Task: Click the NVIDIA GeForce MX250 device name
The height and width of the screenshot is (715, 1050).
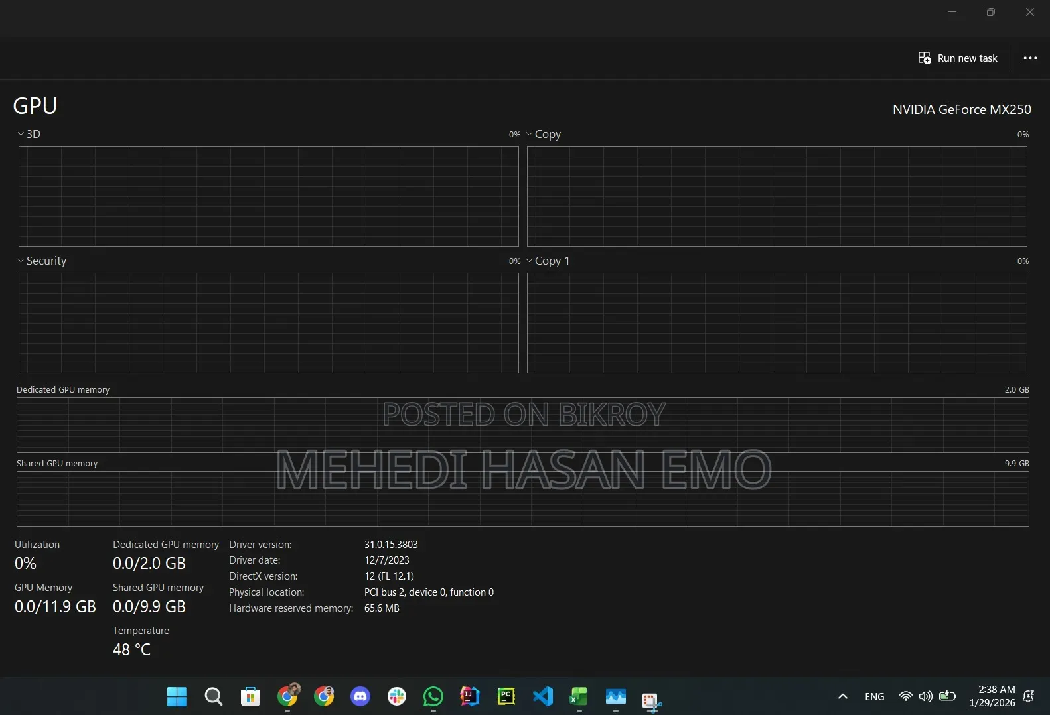Action: (x=962, y=109)
